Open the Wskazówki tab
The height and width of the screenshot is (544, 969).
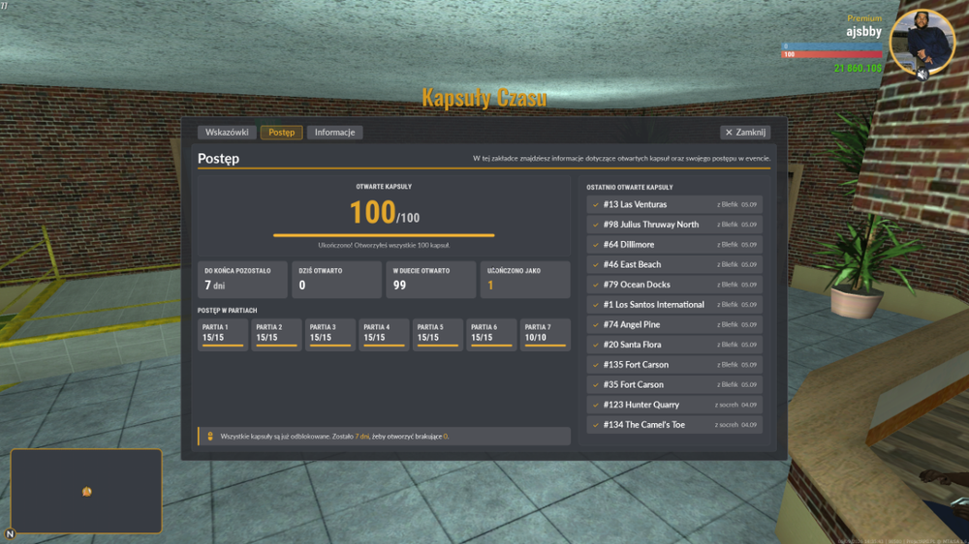[227, 133]
